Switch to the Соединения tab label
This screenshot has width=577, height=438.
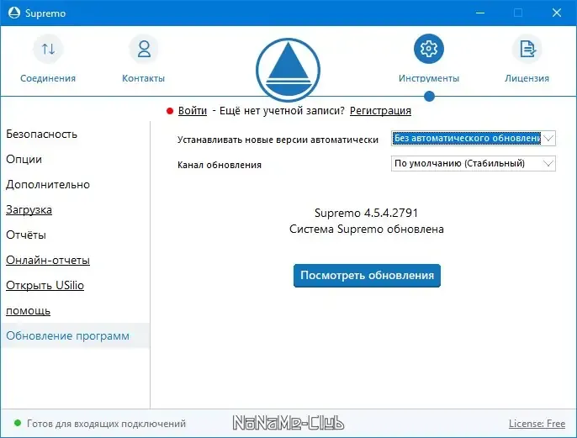pyautogui.click(x=48, y=78)
